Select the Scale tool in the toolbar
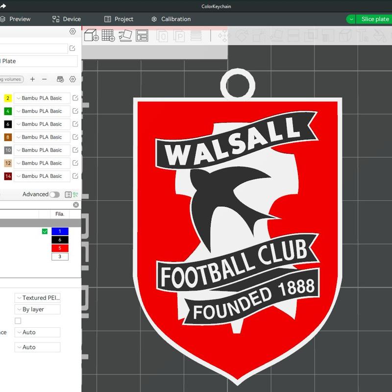The width and height of the screenshot is (392, 392). coord(258,36)
